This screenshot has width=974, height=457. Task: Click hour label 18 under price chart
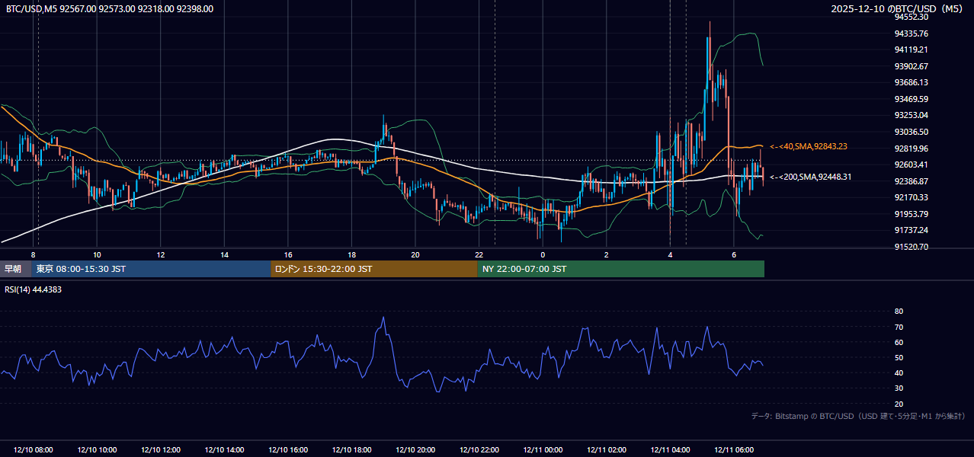tap(351, 254)
